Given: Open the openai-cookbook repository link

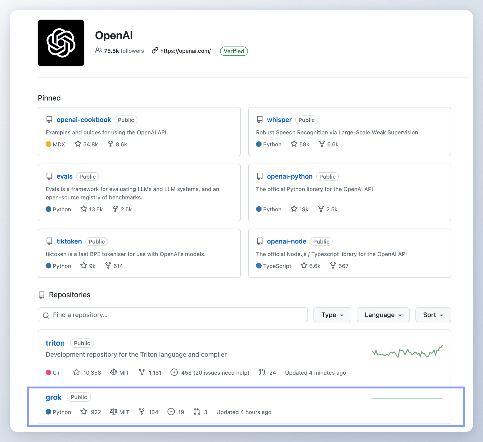Looking at the screenshot, I should pos(84,120).
